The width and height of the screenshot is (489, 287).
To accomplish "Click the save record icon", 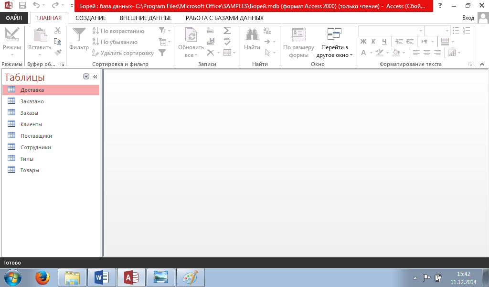I will click(211, 41).
